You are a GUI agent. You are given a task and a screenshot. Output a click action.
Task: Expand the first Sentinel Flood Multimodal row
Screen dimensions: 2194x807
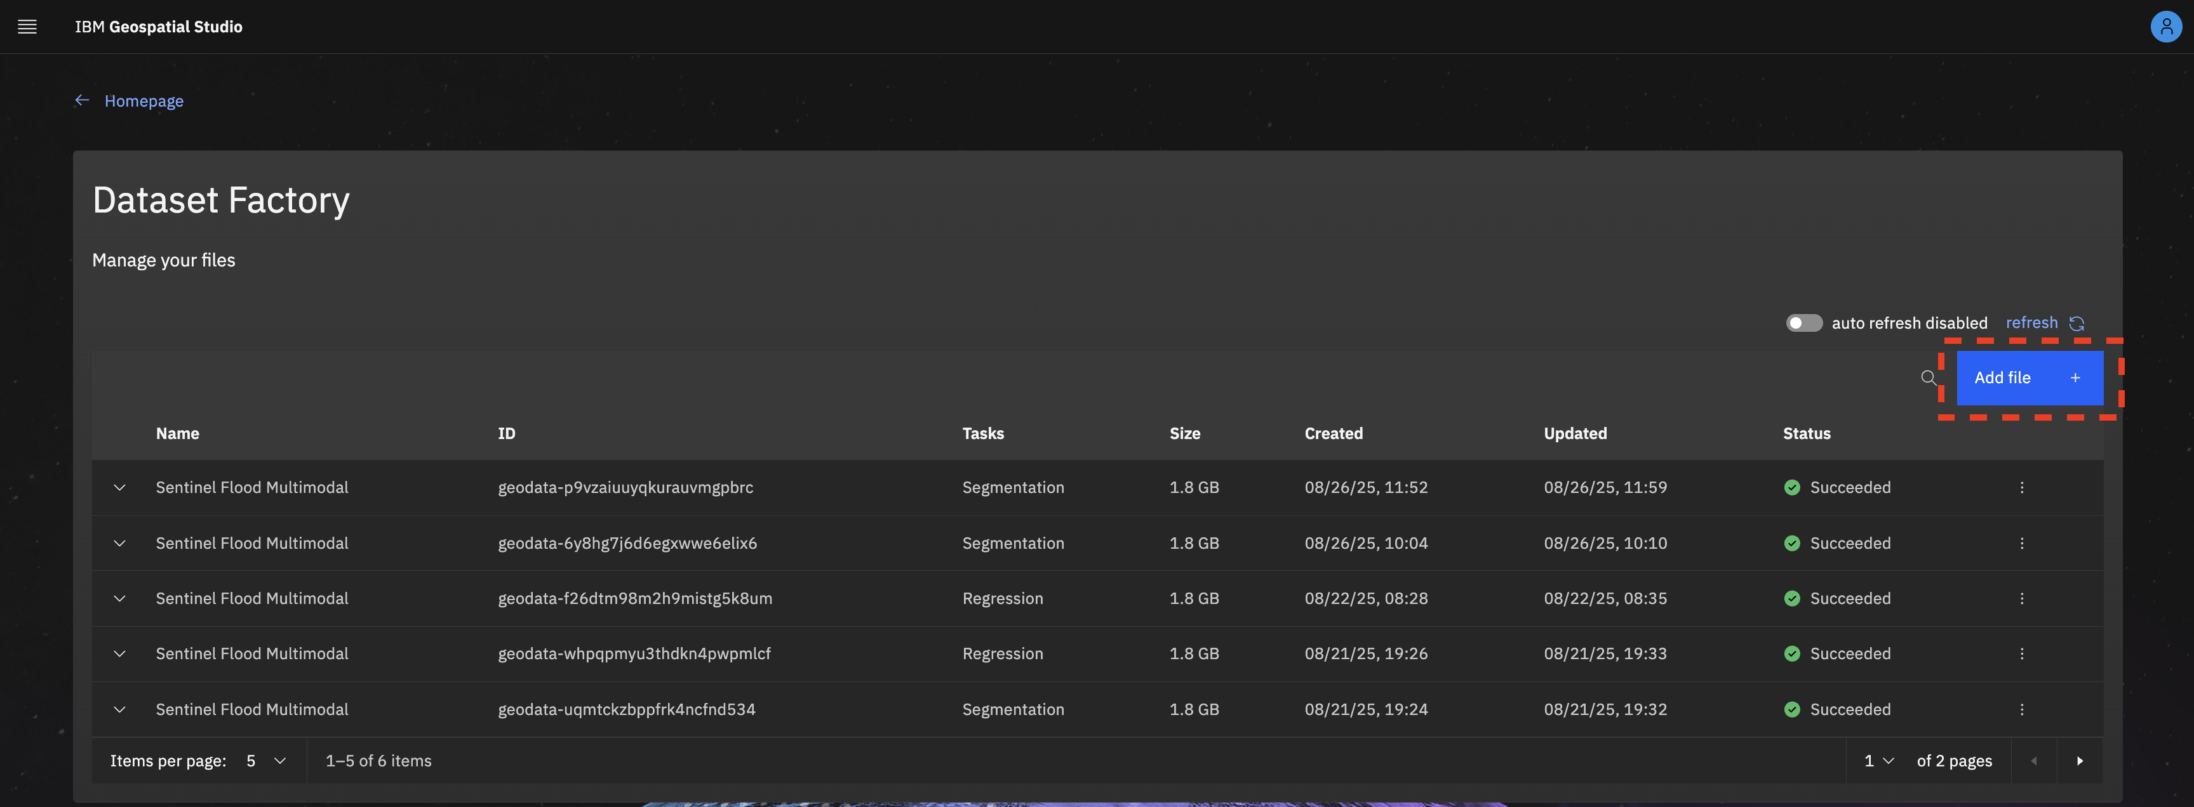119,488
